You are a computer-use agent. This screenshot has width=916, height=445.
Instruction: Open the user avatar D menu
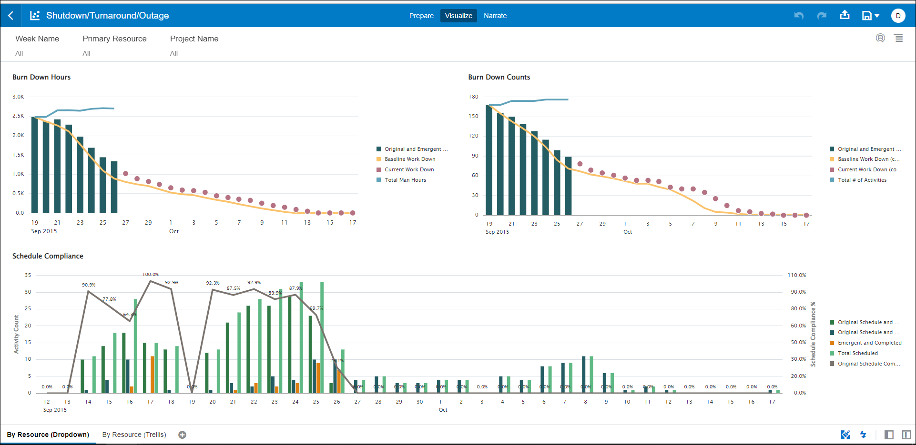coord(898,16)
